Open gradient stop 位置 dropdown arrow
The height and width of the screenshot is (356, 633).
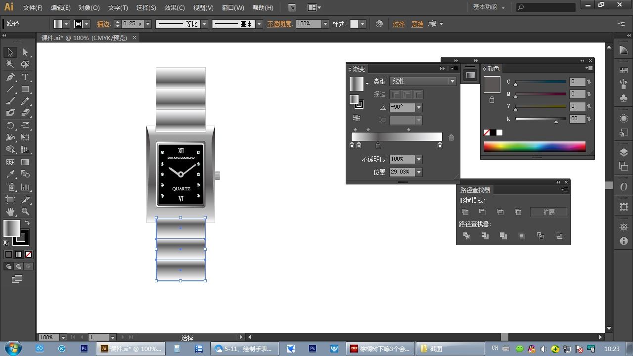pos(419,172)
